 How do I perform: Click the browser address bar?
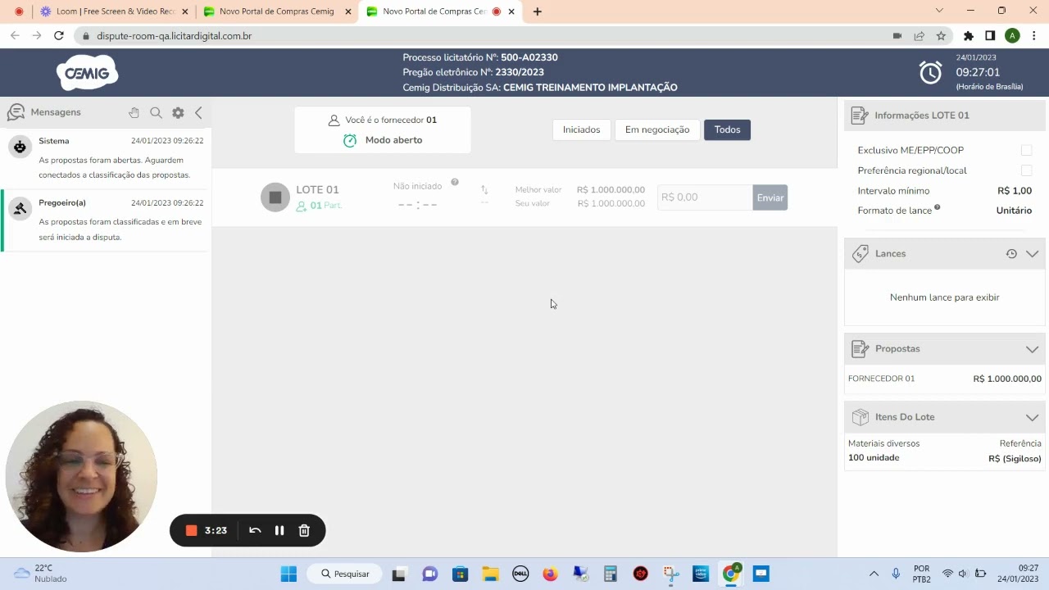484,36
